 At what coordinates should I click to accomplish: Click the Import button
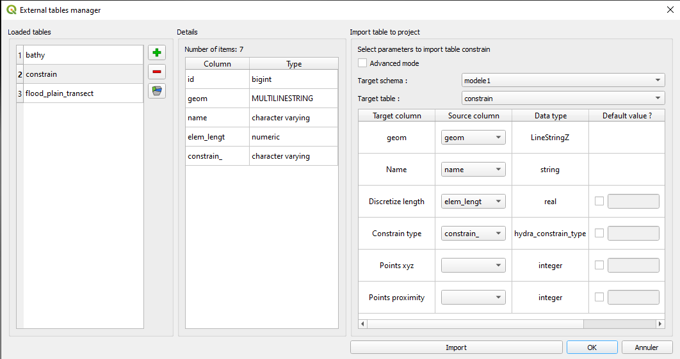[x=457, y=347]
